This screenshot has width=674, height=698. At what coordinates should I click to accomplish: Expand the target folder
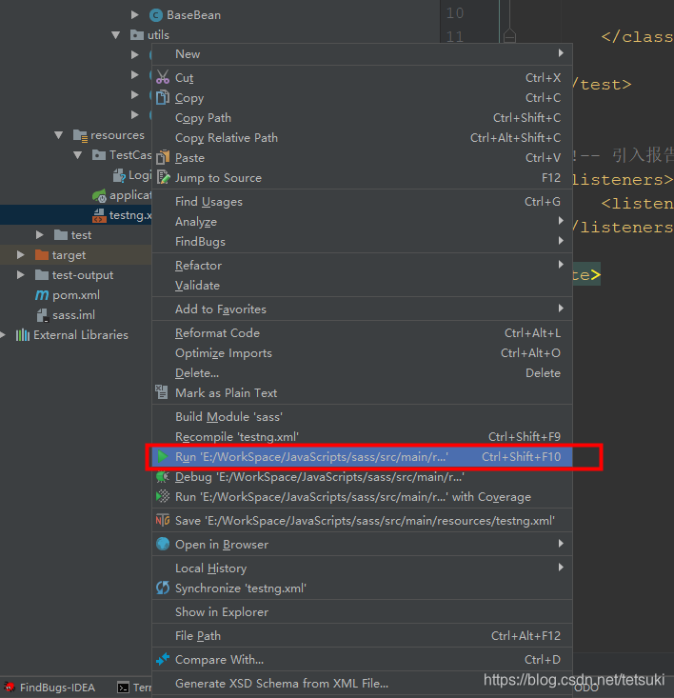[20, 254]
